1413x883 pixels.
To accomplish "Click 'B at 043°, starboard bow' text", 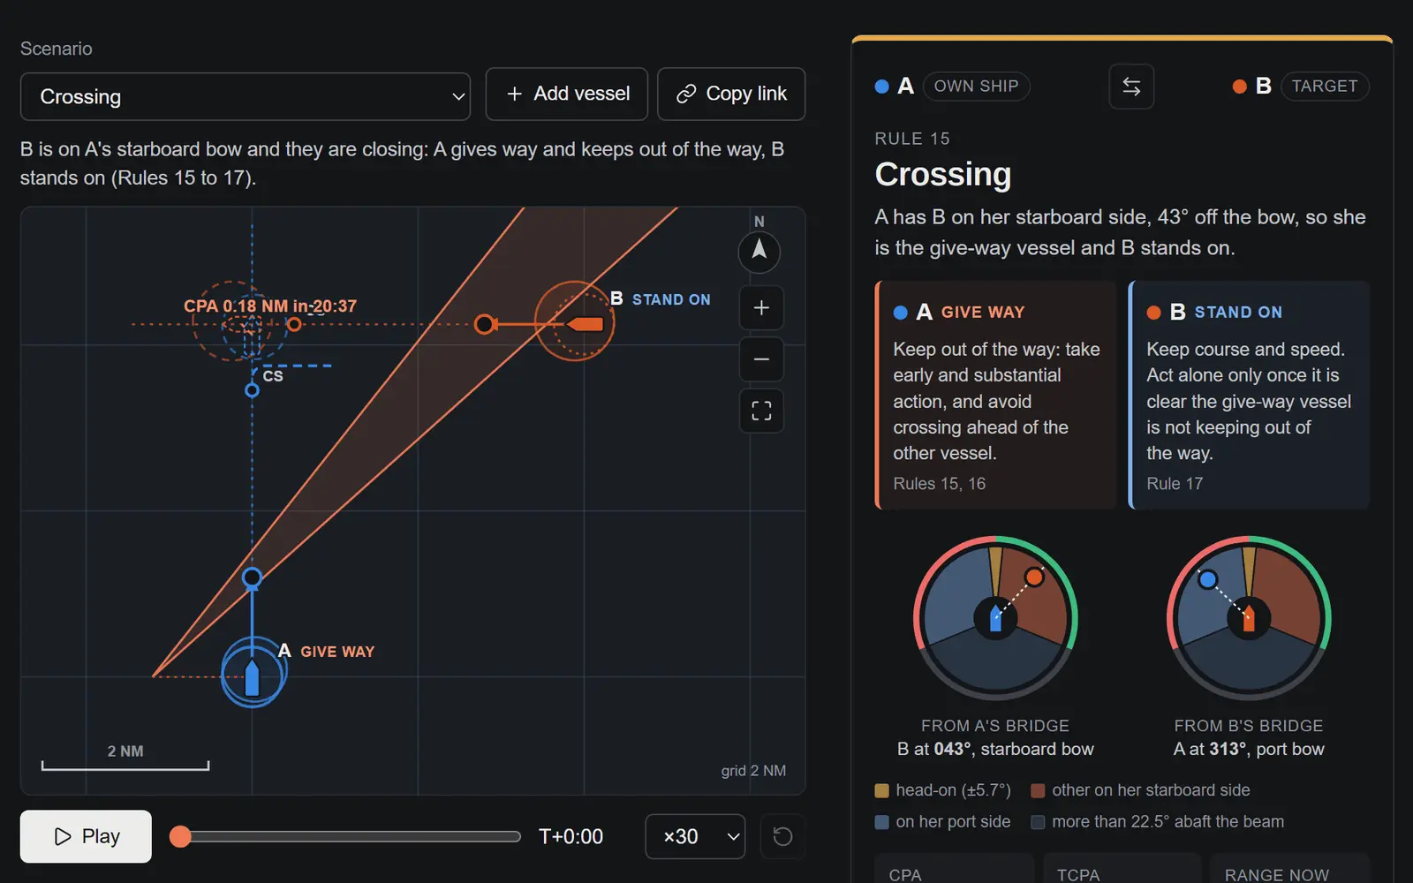I will click(x=995, y=750).
